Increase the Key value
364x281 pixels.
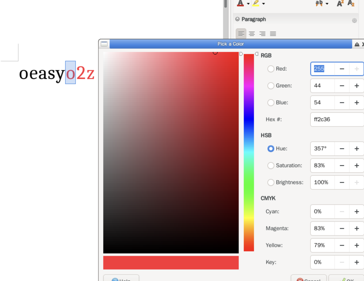coord(357,262)
